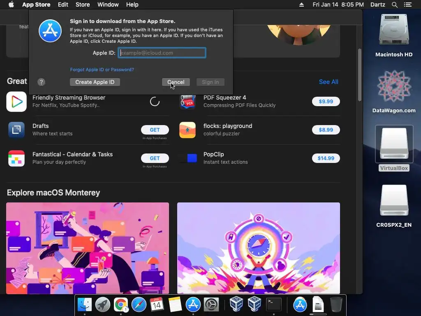
Task: Click the Sign In button
Action: (x=210, y=82)
